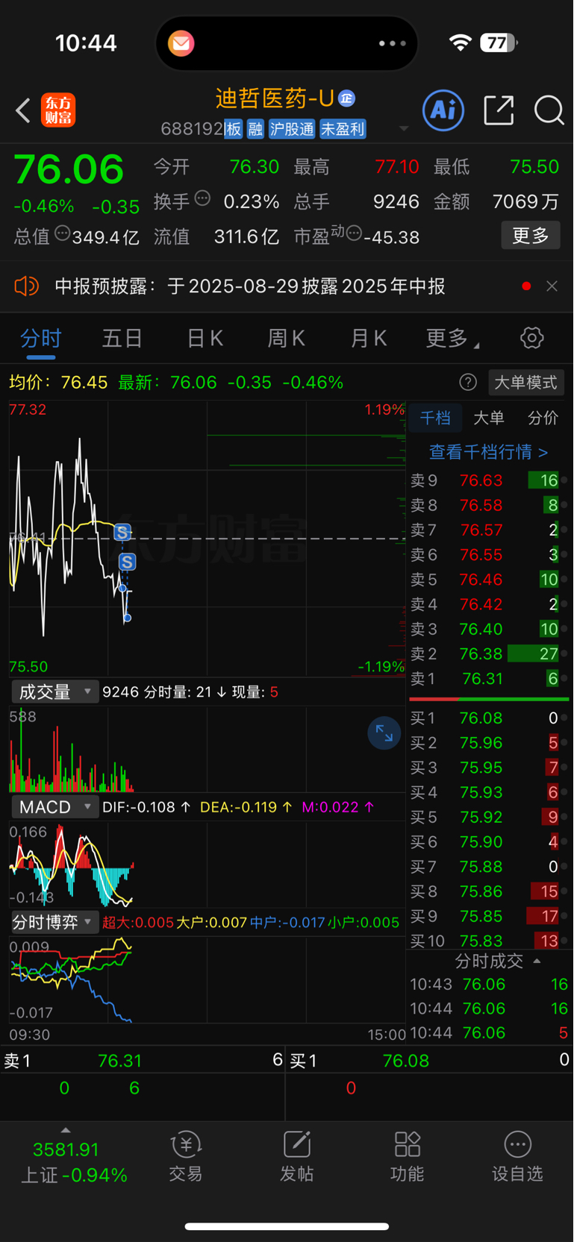The width and height of the screenshot is (574, 1242).
Task: Collapse the 分时成交 section
Action: (497, 961)
